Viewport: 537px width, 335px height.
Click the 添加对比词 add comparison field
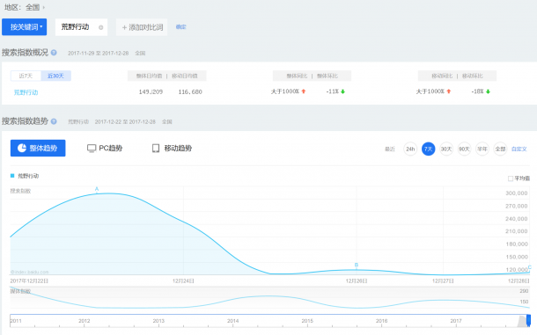pos(142,27)
